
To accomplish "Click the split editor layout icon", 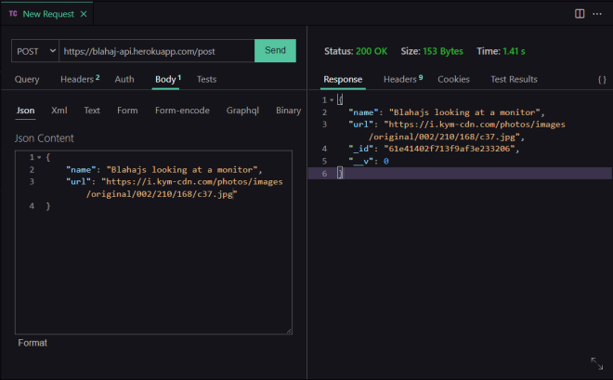I will (580, 14).
